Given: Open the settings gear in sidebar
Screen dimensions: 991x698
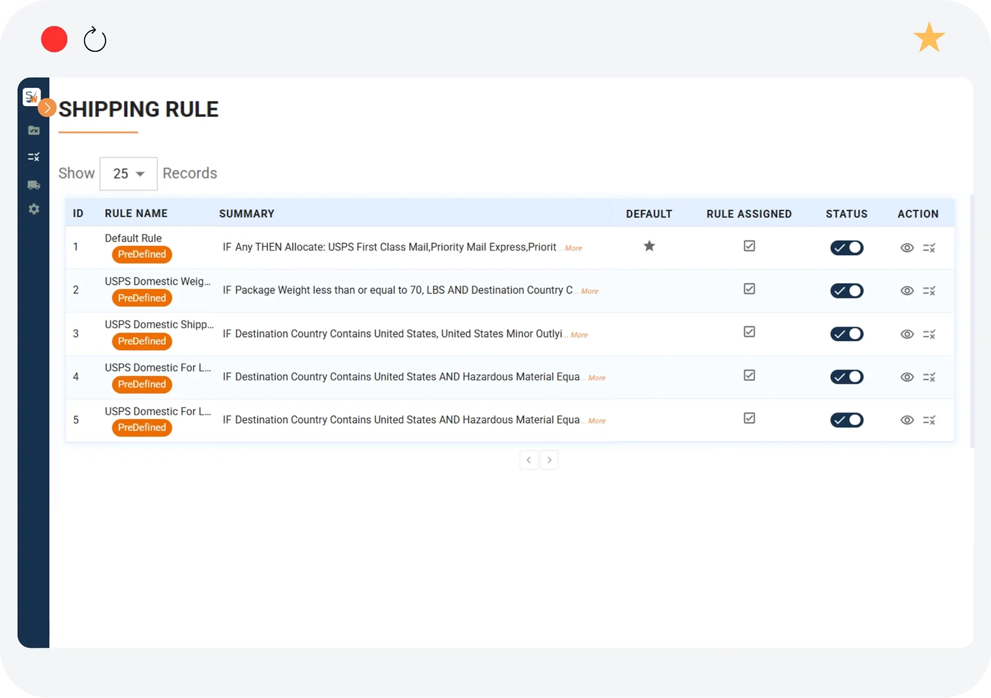Looking at the screenshot, I should coord(34,209).
